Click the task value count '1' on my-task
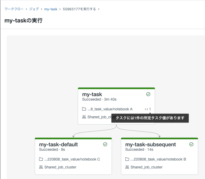Screen dimensions: 205x179 point(150,109)
